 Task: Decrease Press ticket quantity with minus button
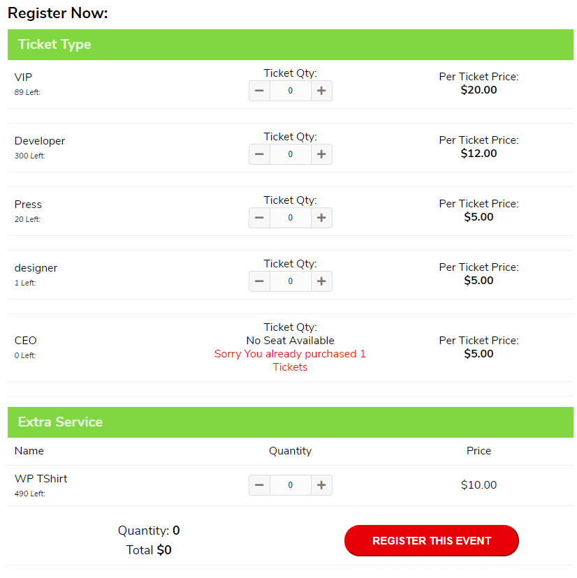coord(259,218)
